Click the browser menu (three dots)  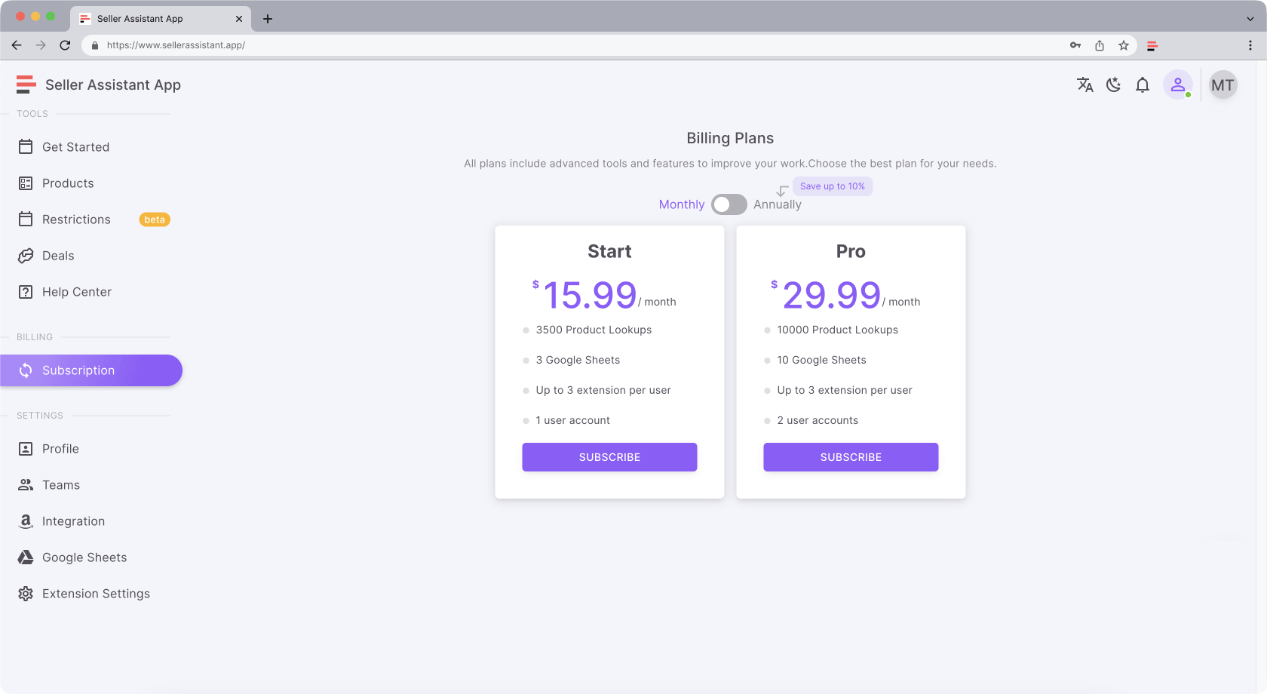tap(1250, 45)
